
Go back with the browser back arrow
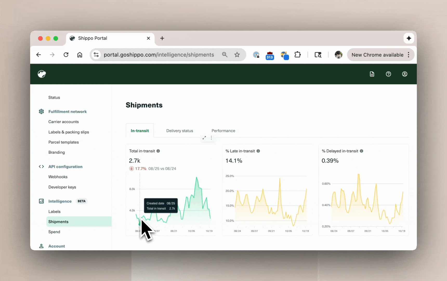38,55
